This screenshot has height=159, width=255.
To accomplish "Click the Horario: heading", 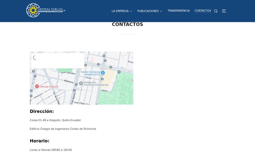I will tap(40, 141).
